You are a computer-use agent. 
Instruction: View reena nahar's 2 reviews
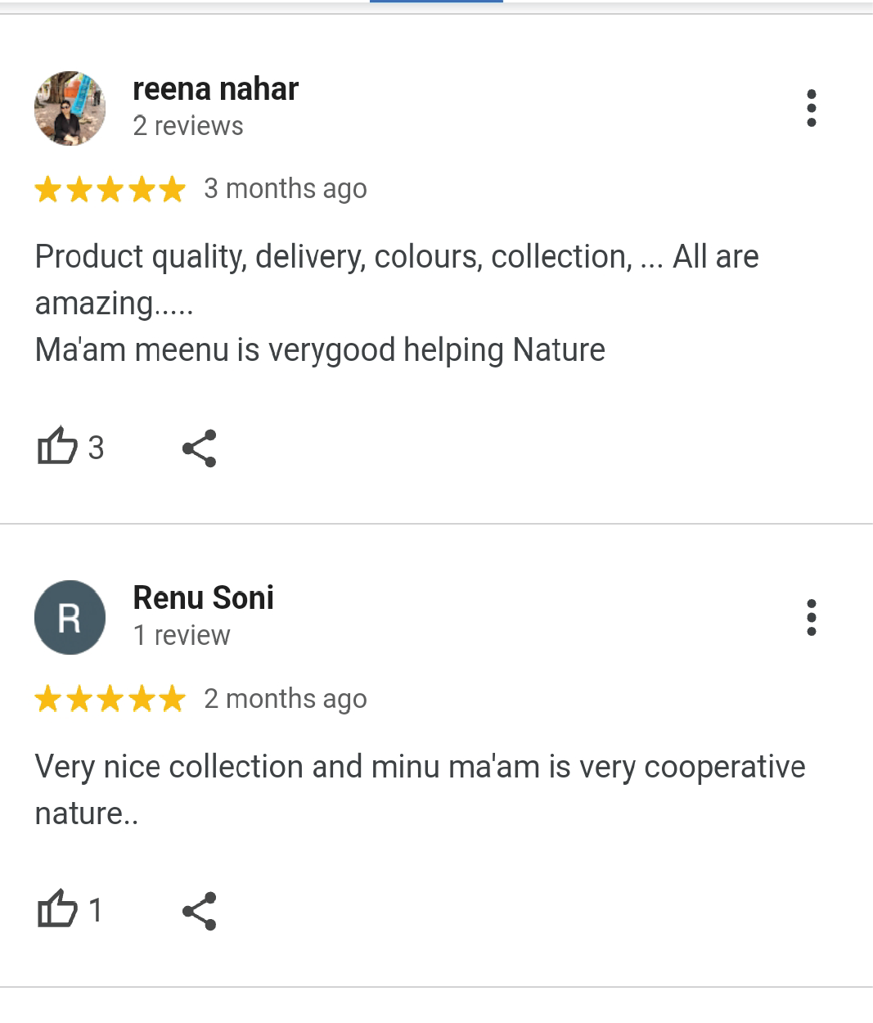tap(188, 126)
